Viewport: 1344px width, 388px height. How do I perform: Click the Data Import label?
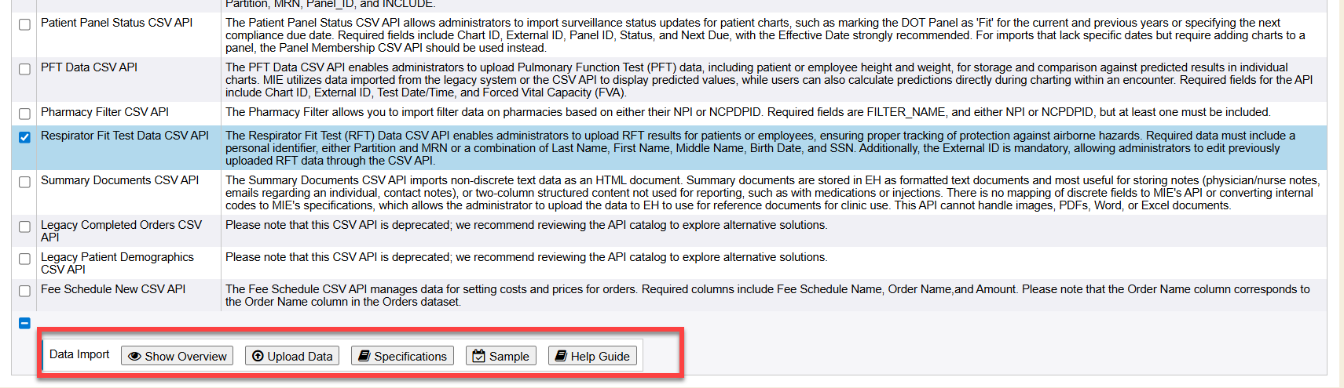click(79, 354)
